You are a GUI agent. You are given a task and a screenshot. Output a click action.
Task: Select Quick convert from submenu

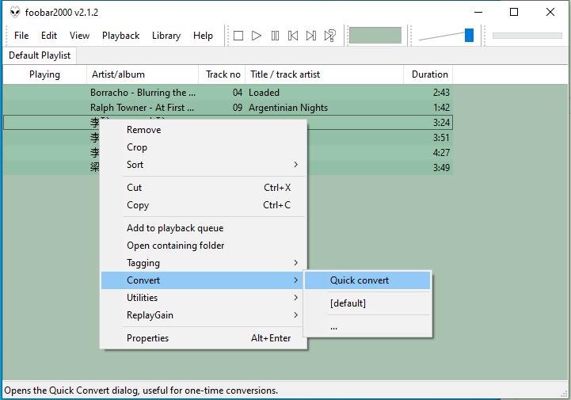(x=360, y=280)
